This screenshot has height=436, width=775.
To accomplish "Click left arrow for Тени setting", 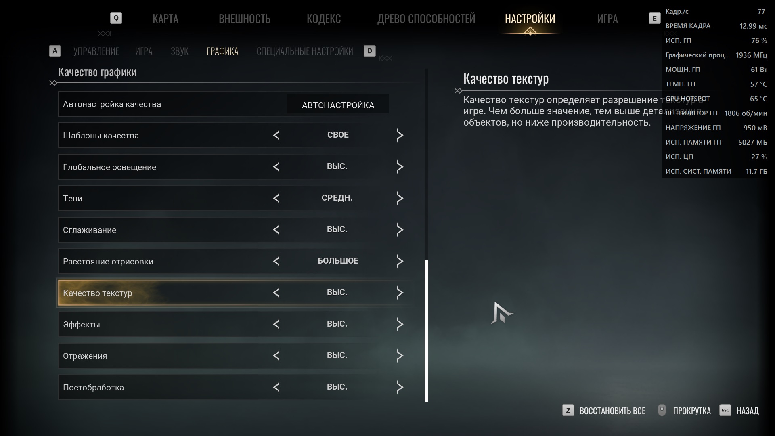I will [276, 198].
